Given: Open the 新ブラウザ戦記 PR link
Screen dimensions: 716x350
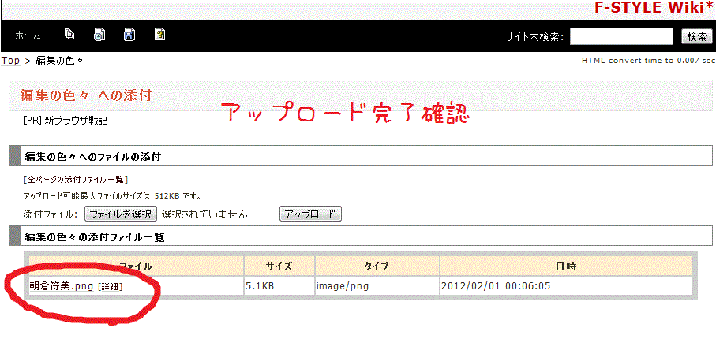Looking at the screenshot, I should (76, 121).
